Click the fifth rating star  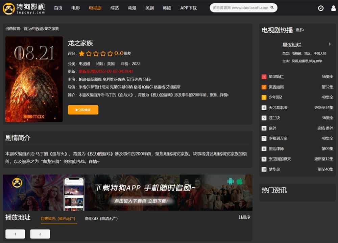point(110,53)
